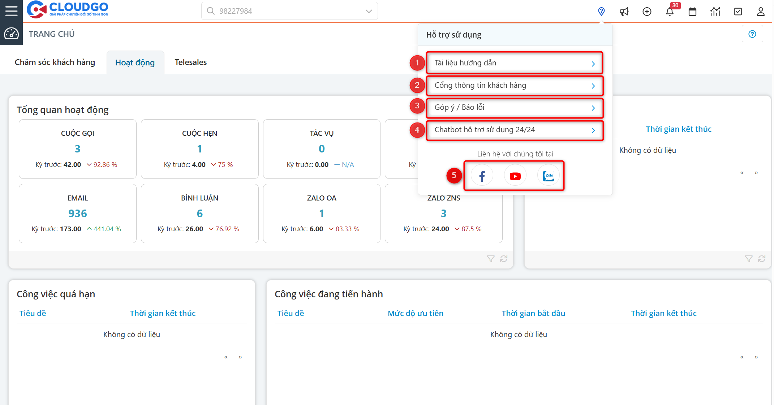
Task: Switch to the Telesales tab
Action: pyautogui.click(x=190, y=63)
